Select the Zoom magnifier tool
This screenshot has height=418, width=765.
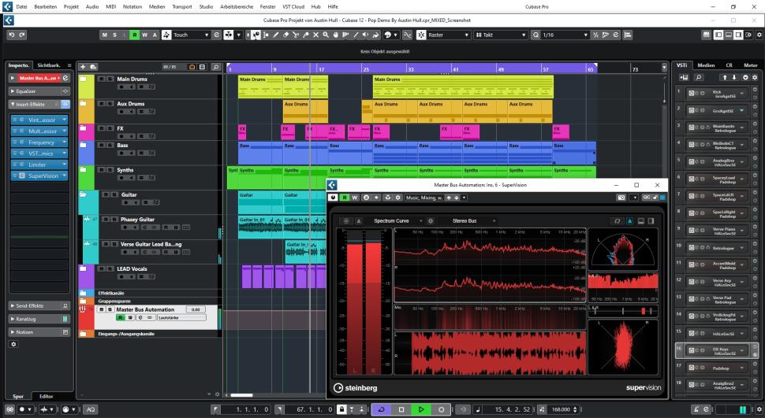[326, 35]
